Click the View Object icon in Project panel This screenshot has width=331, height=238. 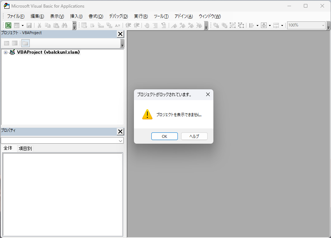[x=15, y=43]
